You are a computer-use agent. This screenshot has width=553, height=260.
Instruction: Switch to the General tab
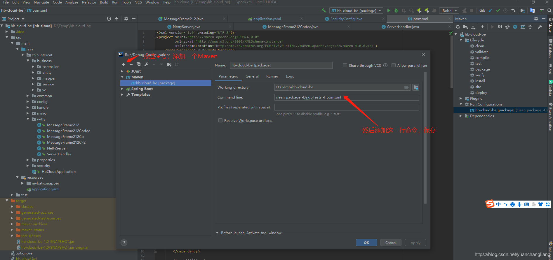pos(252,76)
